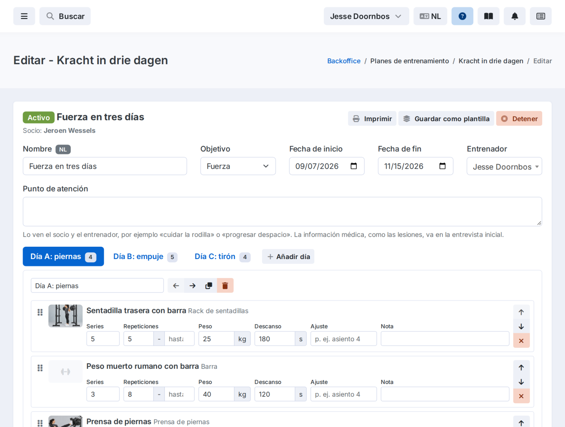
Task: Duplicate the day with the copy icon
Action: (209, 286)
